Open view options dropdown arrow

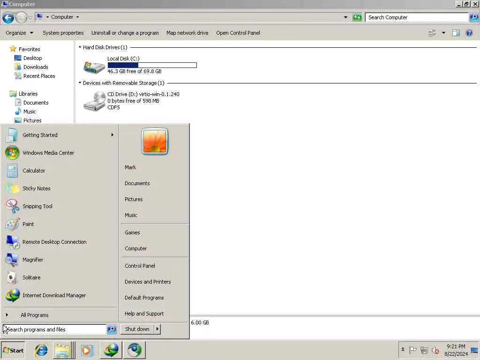click(x=443, y=33)
